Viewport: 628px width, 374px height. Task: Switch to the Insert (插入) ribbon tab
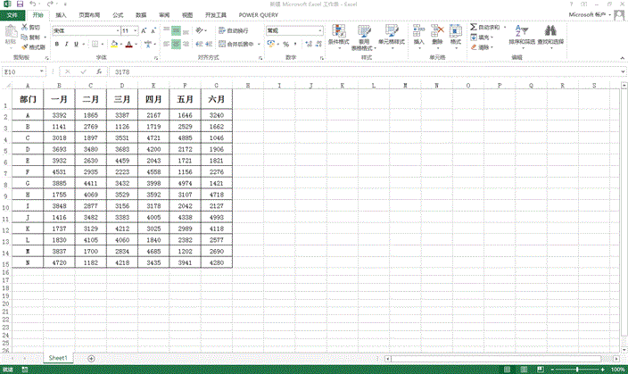[61, 15]
